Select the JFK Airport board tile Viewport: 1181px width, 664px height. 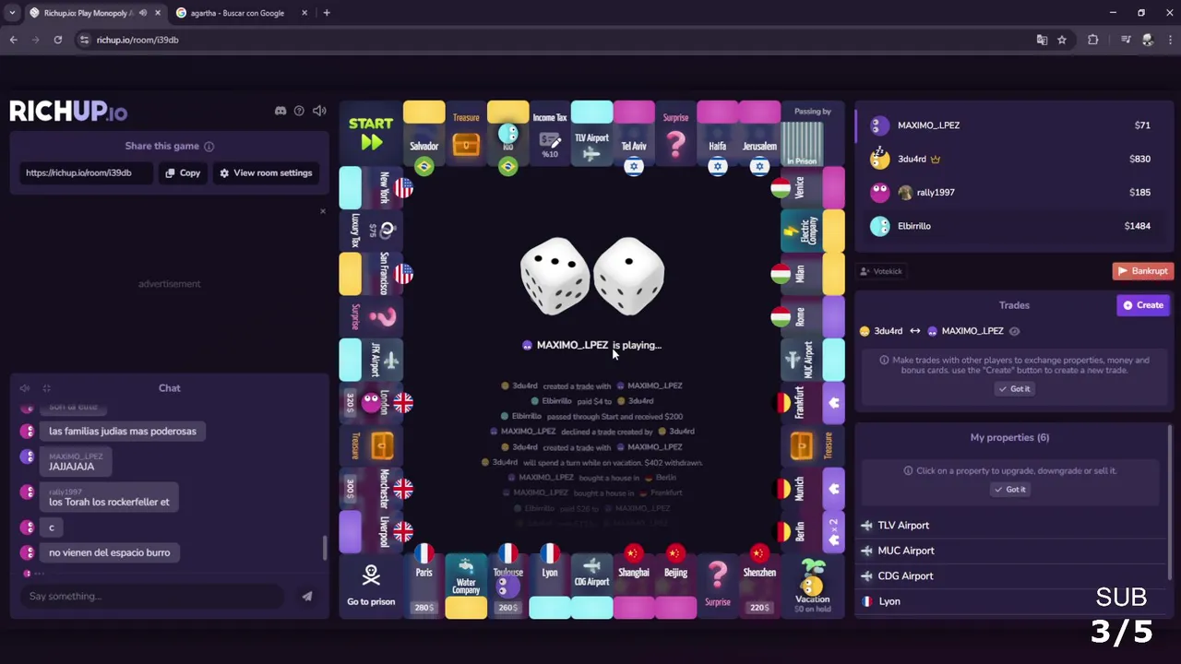[x=371, y=360]
